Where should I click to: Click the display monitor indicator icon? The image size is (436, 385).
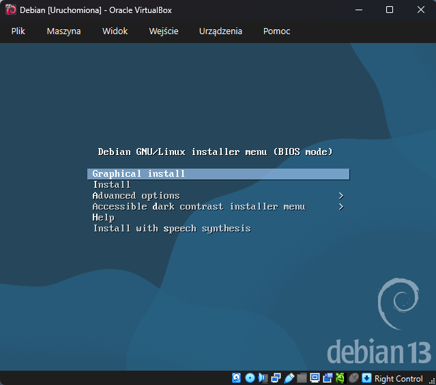[x=315, y=378]
